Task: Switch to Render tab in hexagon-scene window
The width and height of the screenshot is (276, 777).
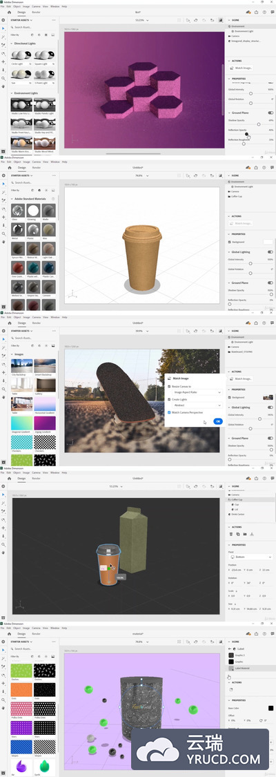Action: pyautogui.click(x=36, y=12)
